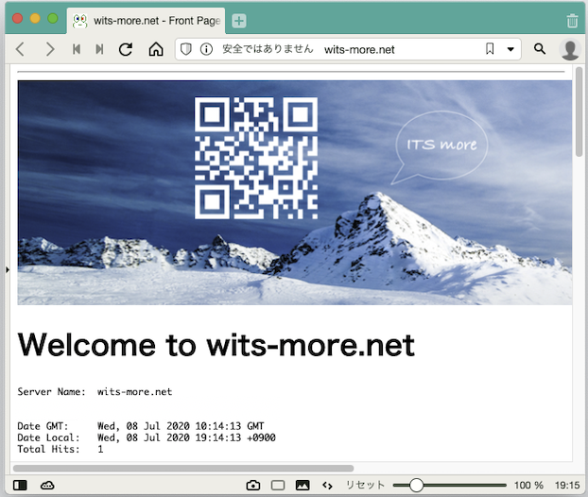Viewport: 588px width, 497px height.
Task: Open the search field magnifier
Action: click(540, 49)
